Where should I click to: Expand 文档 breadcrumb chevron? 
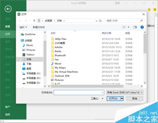click(64, 21)
